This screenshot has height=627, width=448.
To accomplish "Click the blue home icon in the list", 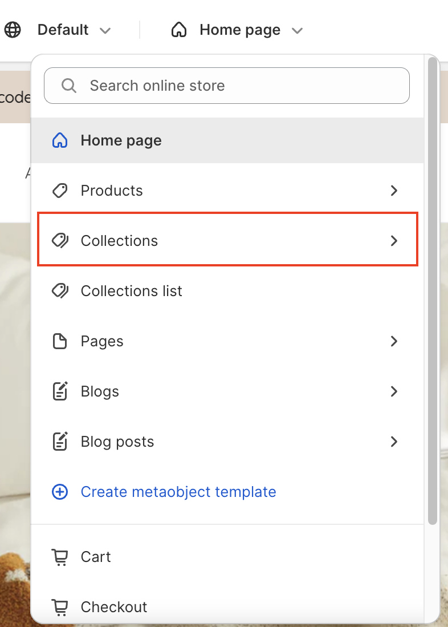I will (60, 140).
